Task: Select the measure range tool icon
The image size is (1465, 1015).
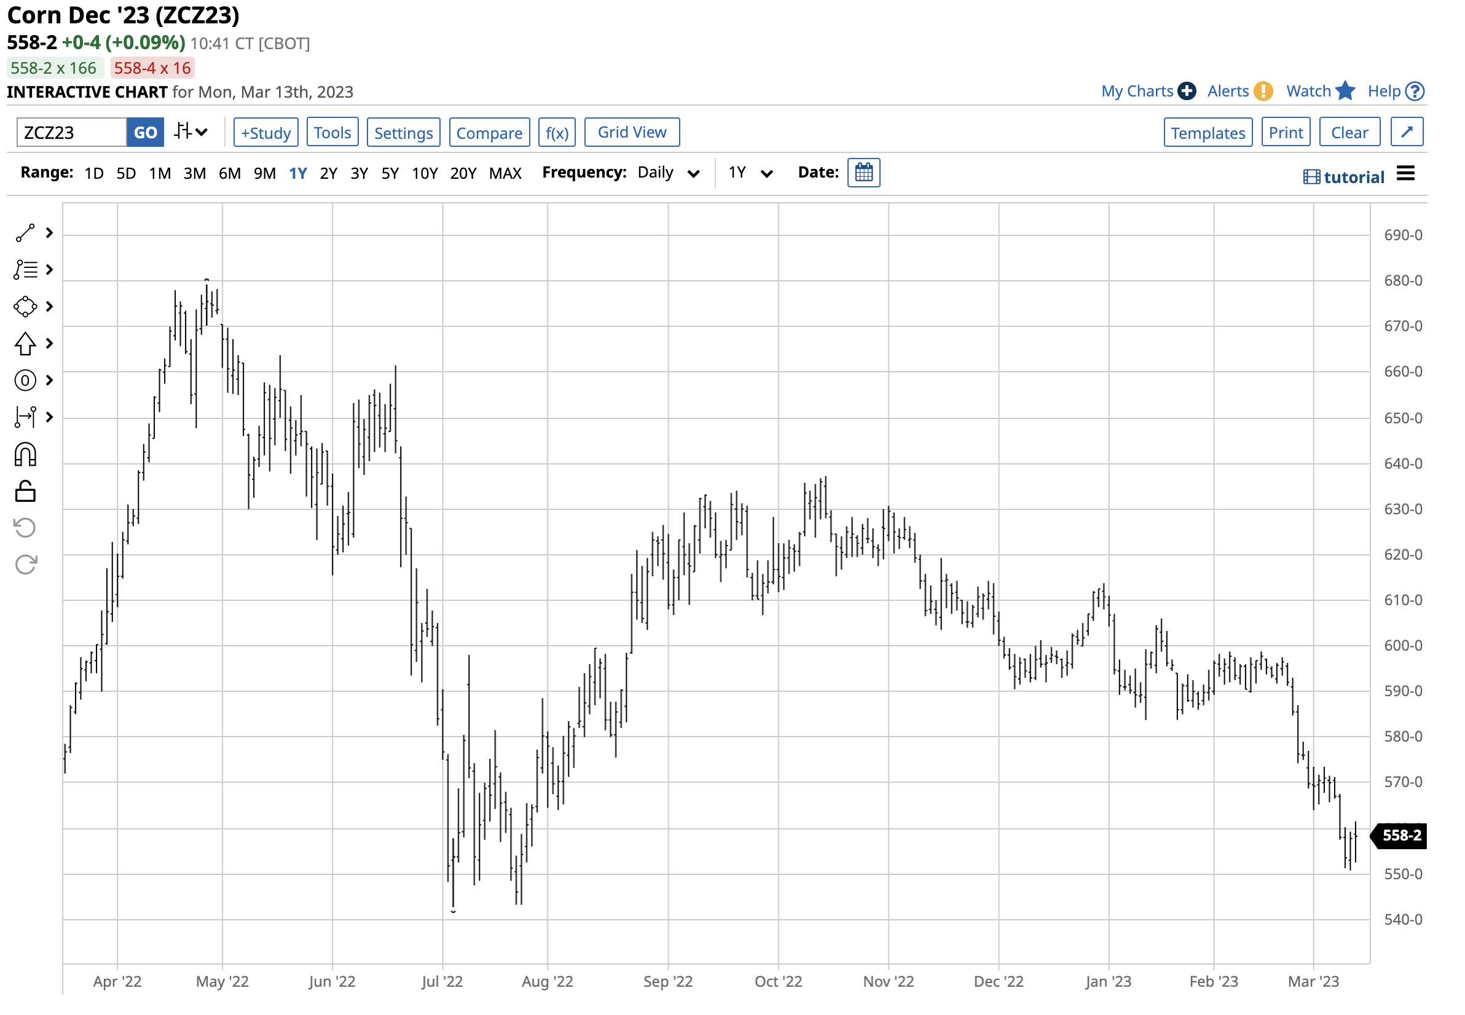Action: click(25, 417)
